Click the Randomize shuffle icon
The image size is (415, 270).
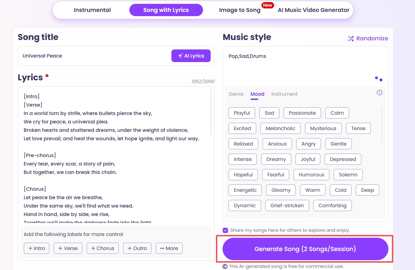[x=350, y=38]
